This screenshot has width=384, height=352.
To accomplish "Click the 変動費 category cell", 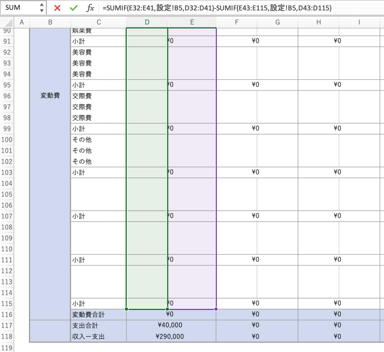I will [50, 96].
